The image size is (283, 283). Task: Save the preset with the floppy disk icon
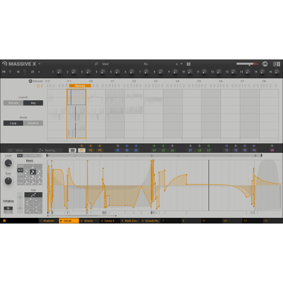tap(188, 64)
